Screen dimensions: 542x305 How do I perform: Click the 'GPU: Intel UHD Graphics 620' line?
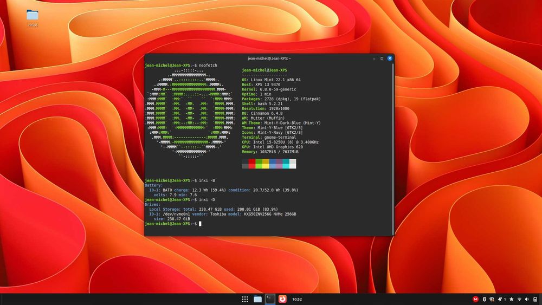pyautogui.click(x=273, y=147)
